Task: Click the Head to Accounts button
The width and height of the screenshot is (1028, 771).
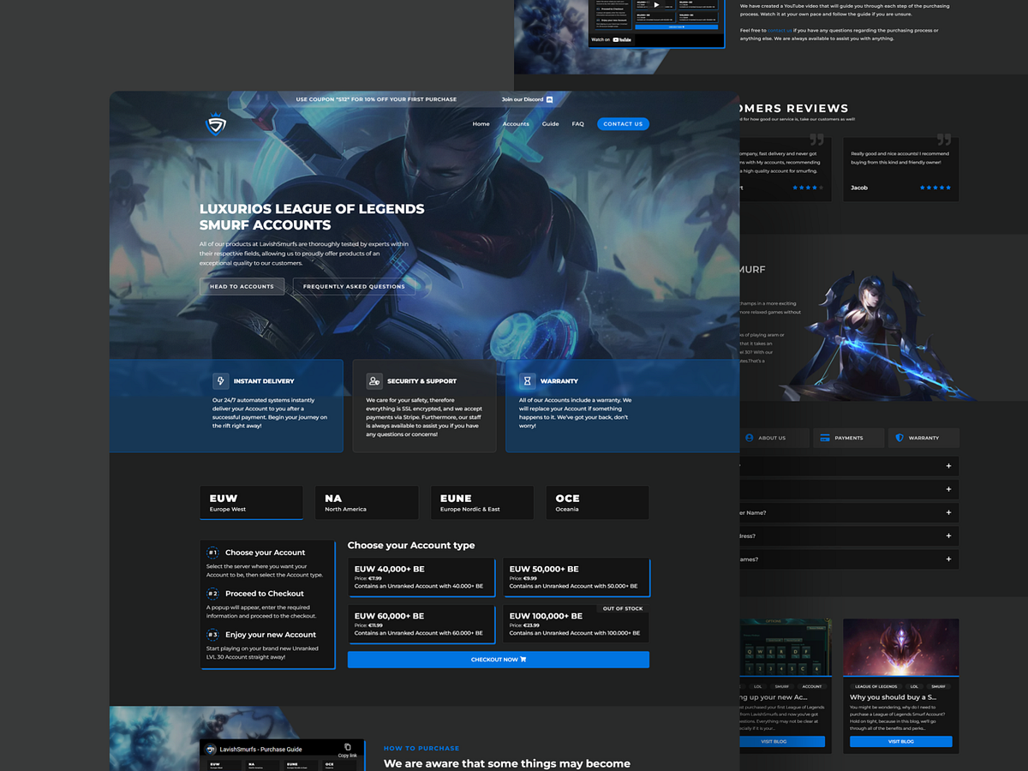Action: 242,286
